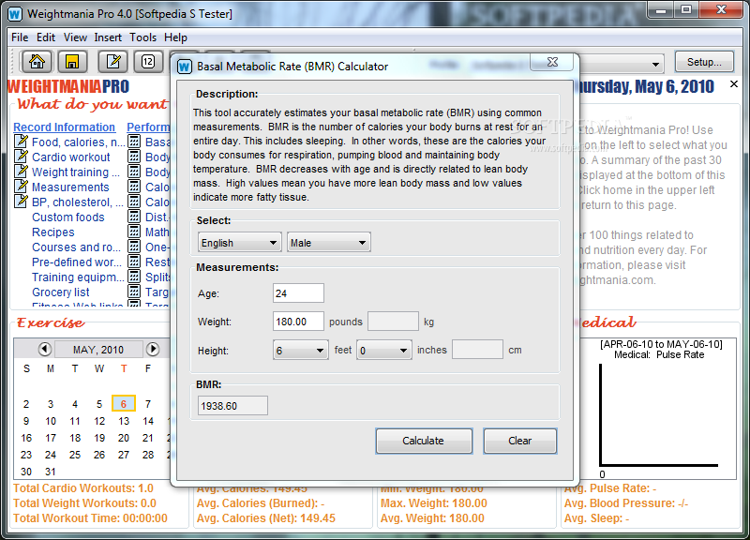Open the Insert menu
750x540 pixels.
point(108,37)
